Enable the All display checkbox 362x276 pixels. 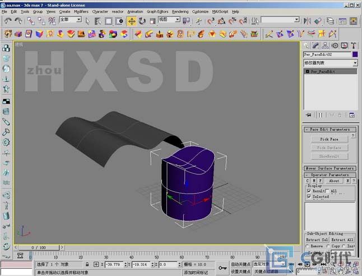click(x=327, y=191)
